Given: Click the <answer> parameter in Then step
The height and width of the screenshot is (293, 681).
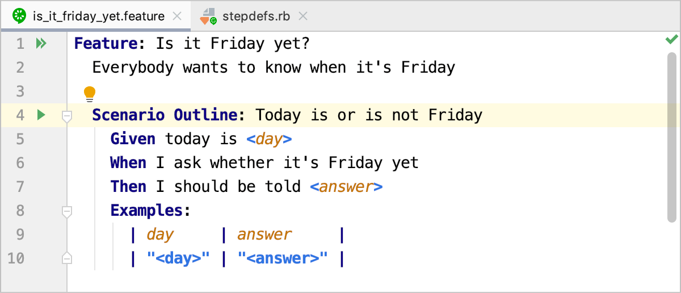Looking at the screenshot, I should click(x=346, y=187).
